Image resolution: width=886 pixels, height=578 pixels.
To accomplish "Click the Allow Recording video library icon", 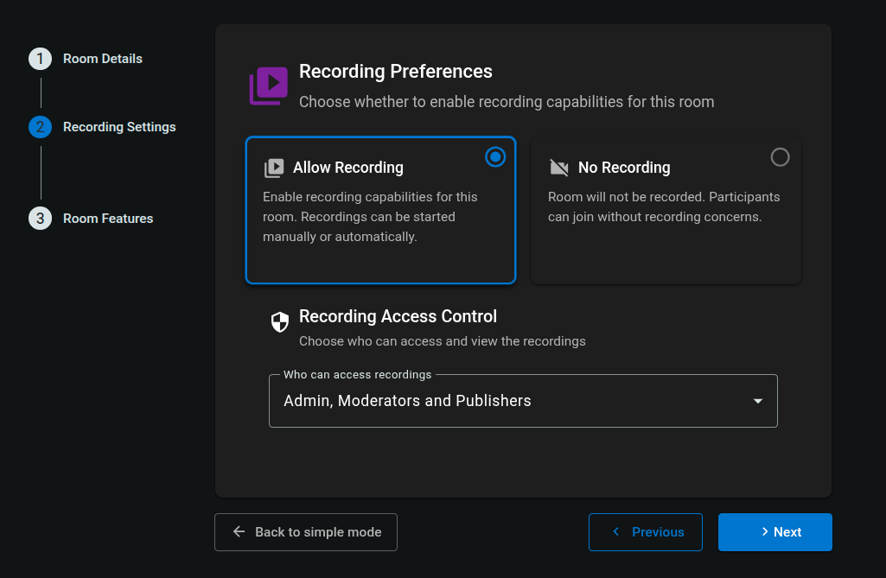I will coord(274,168).
